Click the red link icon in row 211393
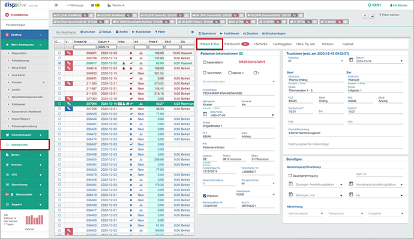This screenshot has height=239, width=414. click(x=68, y=83)
